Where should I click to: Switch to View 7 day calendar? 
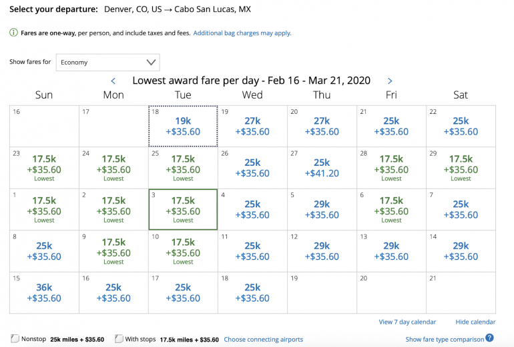pyautogui.click(x=407, y=322)
